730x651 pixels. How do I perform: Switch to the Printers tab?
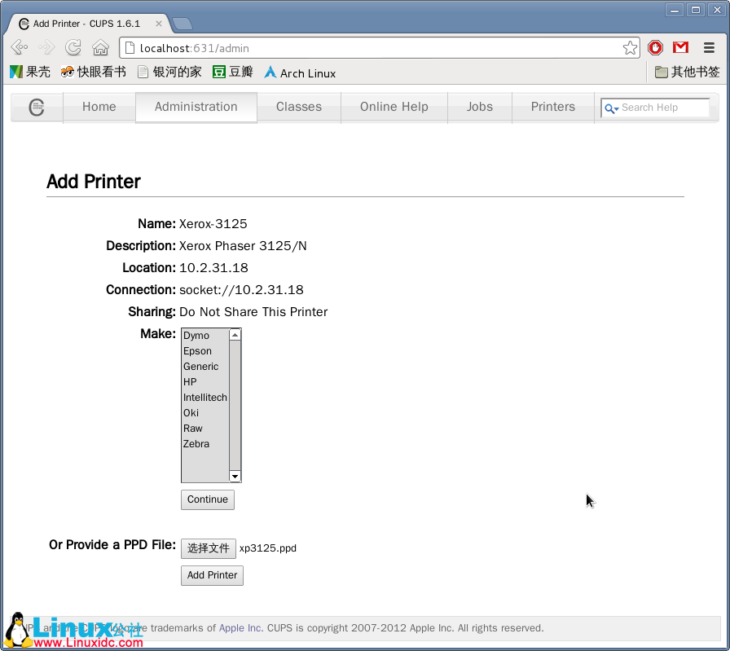(x=552, y=107)
